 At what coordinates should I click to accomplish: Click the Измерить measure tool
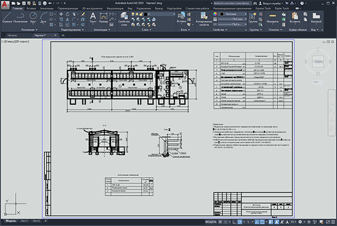(x=272, y=17)
